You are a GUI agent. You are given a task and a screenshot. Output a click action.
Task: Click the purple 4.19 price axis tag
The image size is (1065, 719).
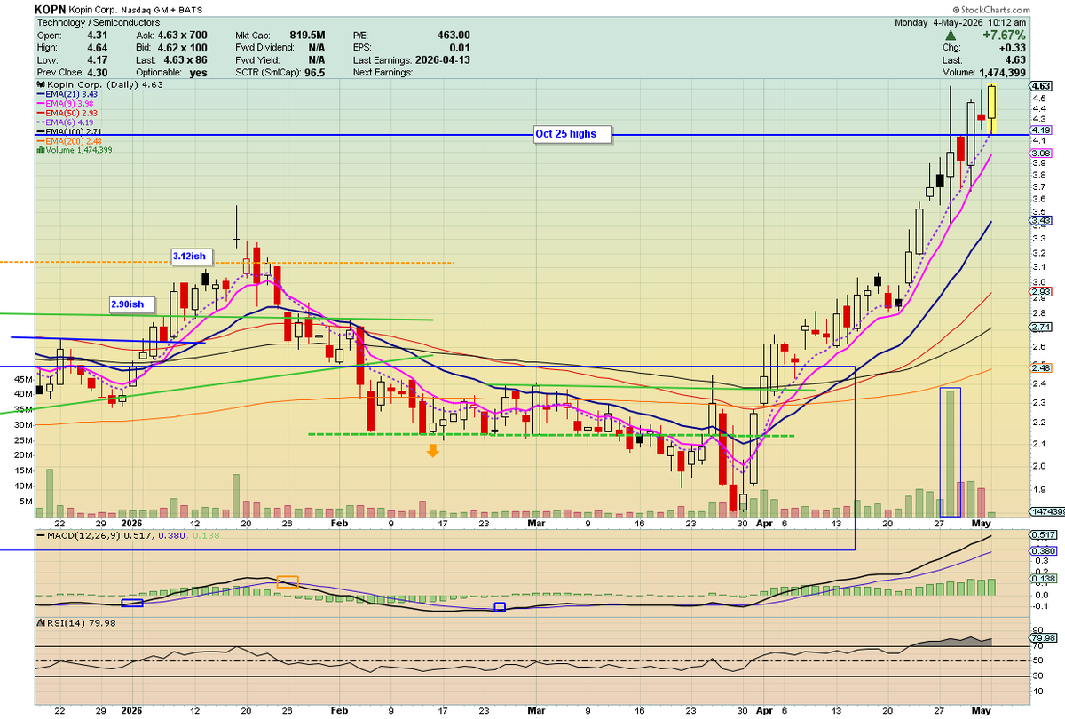(x=1041, y=130)
